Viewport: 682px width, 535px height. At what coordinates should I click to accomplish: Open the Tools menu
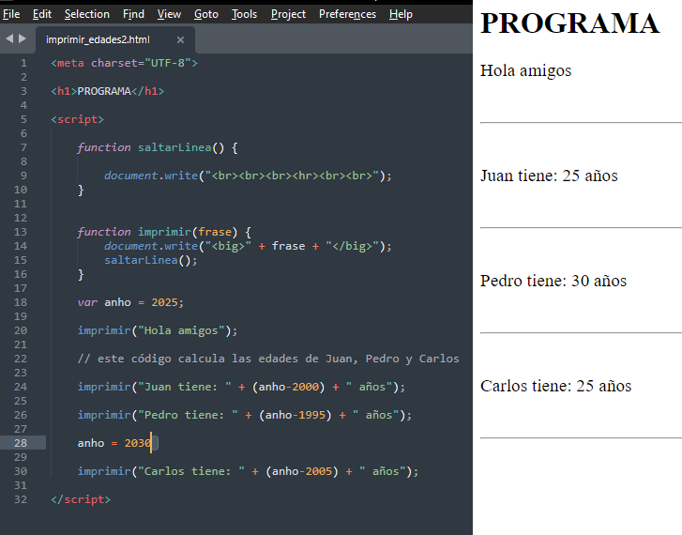245,14
